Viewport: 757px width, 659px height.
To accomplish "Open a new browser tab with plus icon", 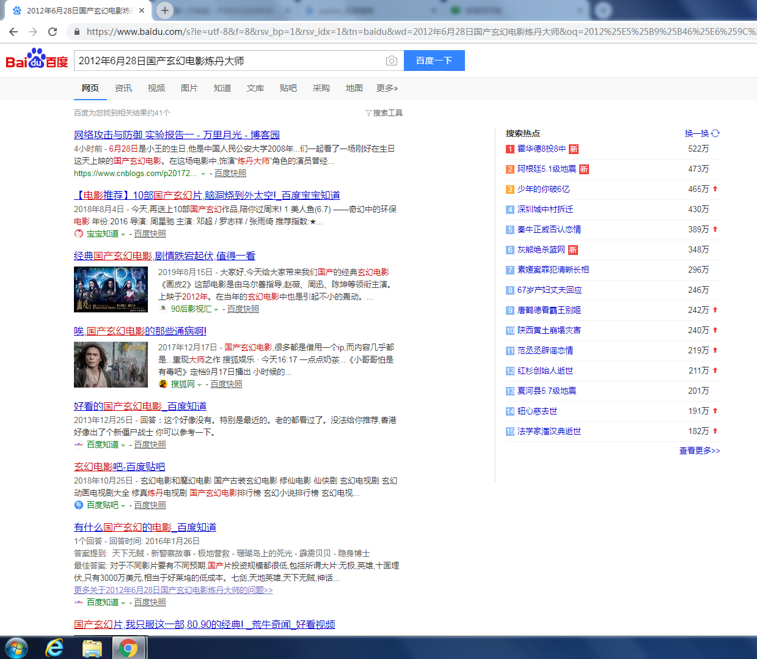I will (165, 10).
